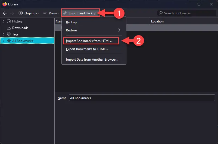Click the History clock icon
The height and width of the screenshot is (144, 218).
pos(9,21)
